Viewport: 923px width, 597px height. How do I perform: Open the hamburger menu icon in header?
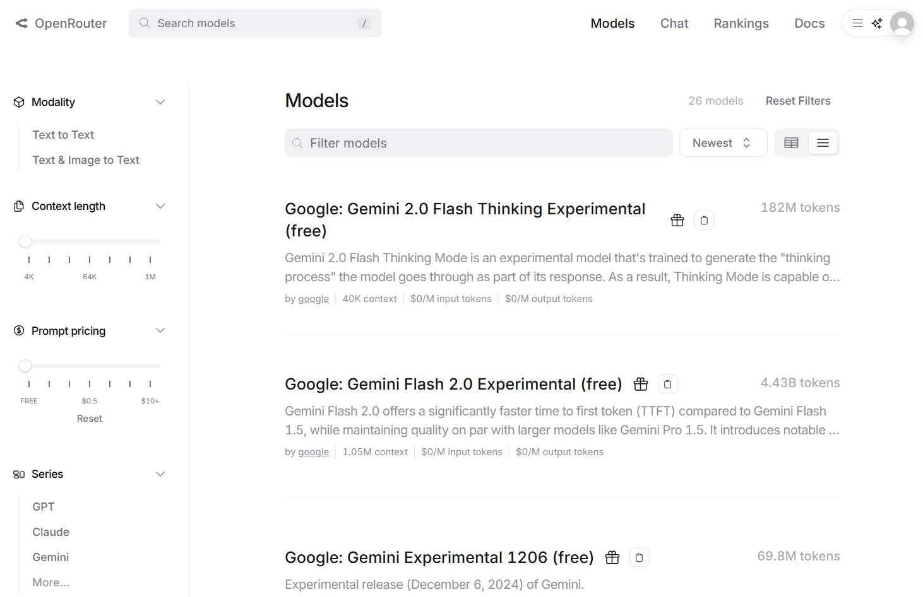click(x=857, y=23)
